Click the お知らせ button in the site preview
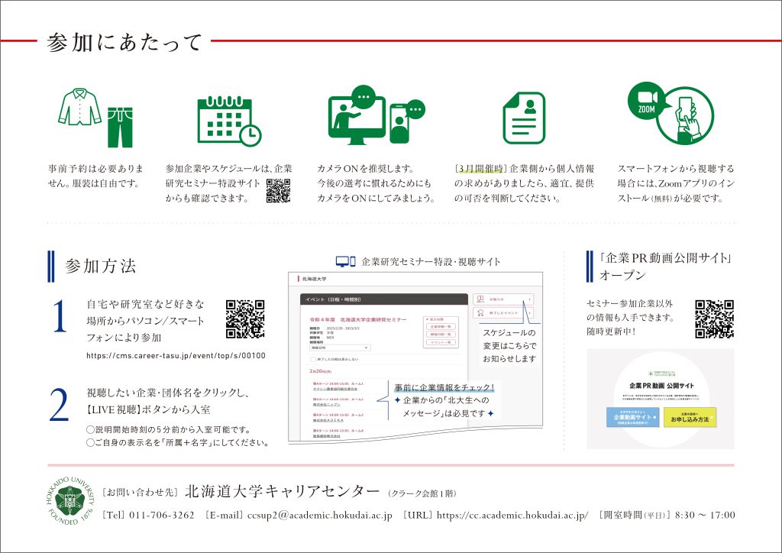 pyautogui.click(x=503, y=299)
